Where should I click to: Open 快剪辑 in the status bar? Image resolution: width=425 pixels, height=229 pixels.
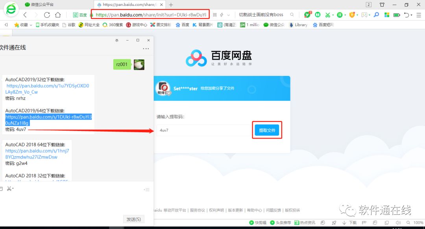[258, 223]
